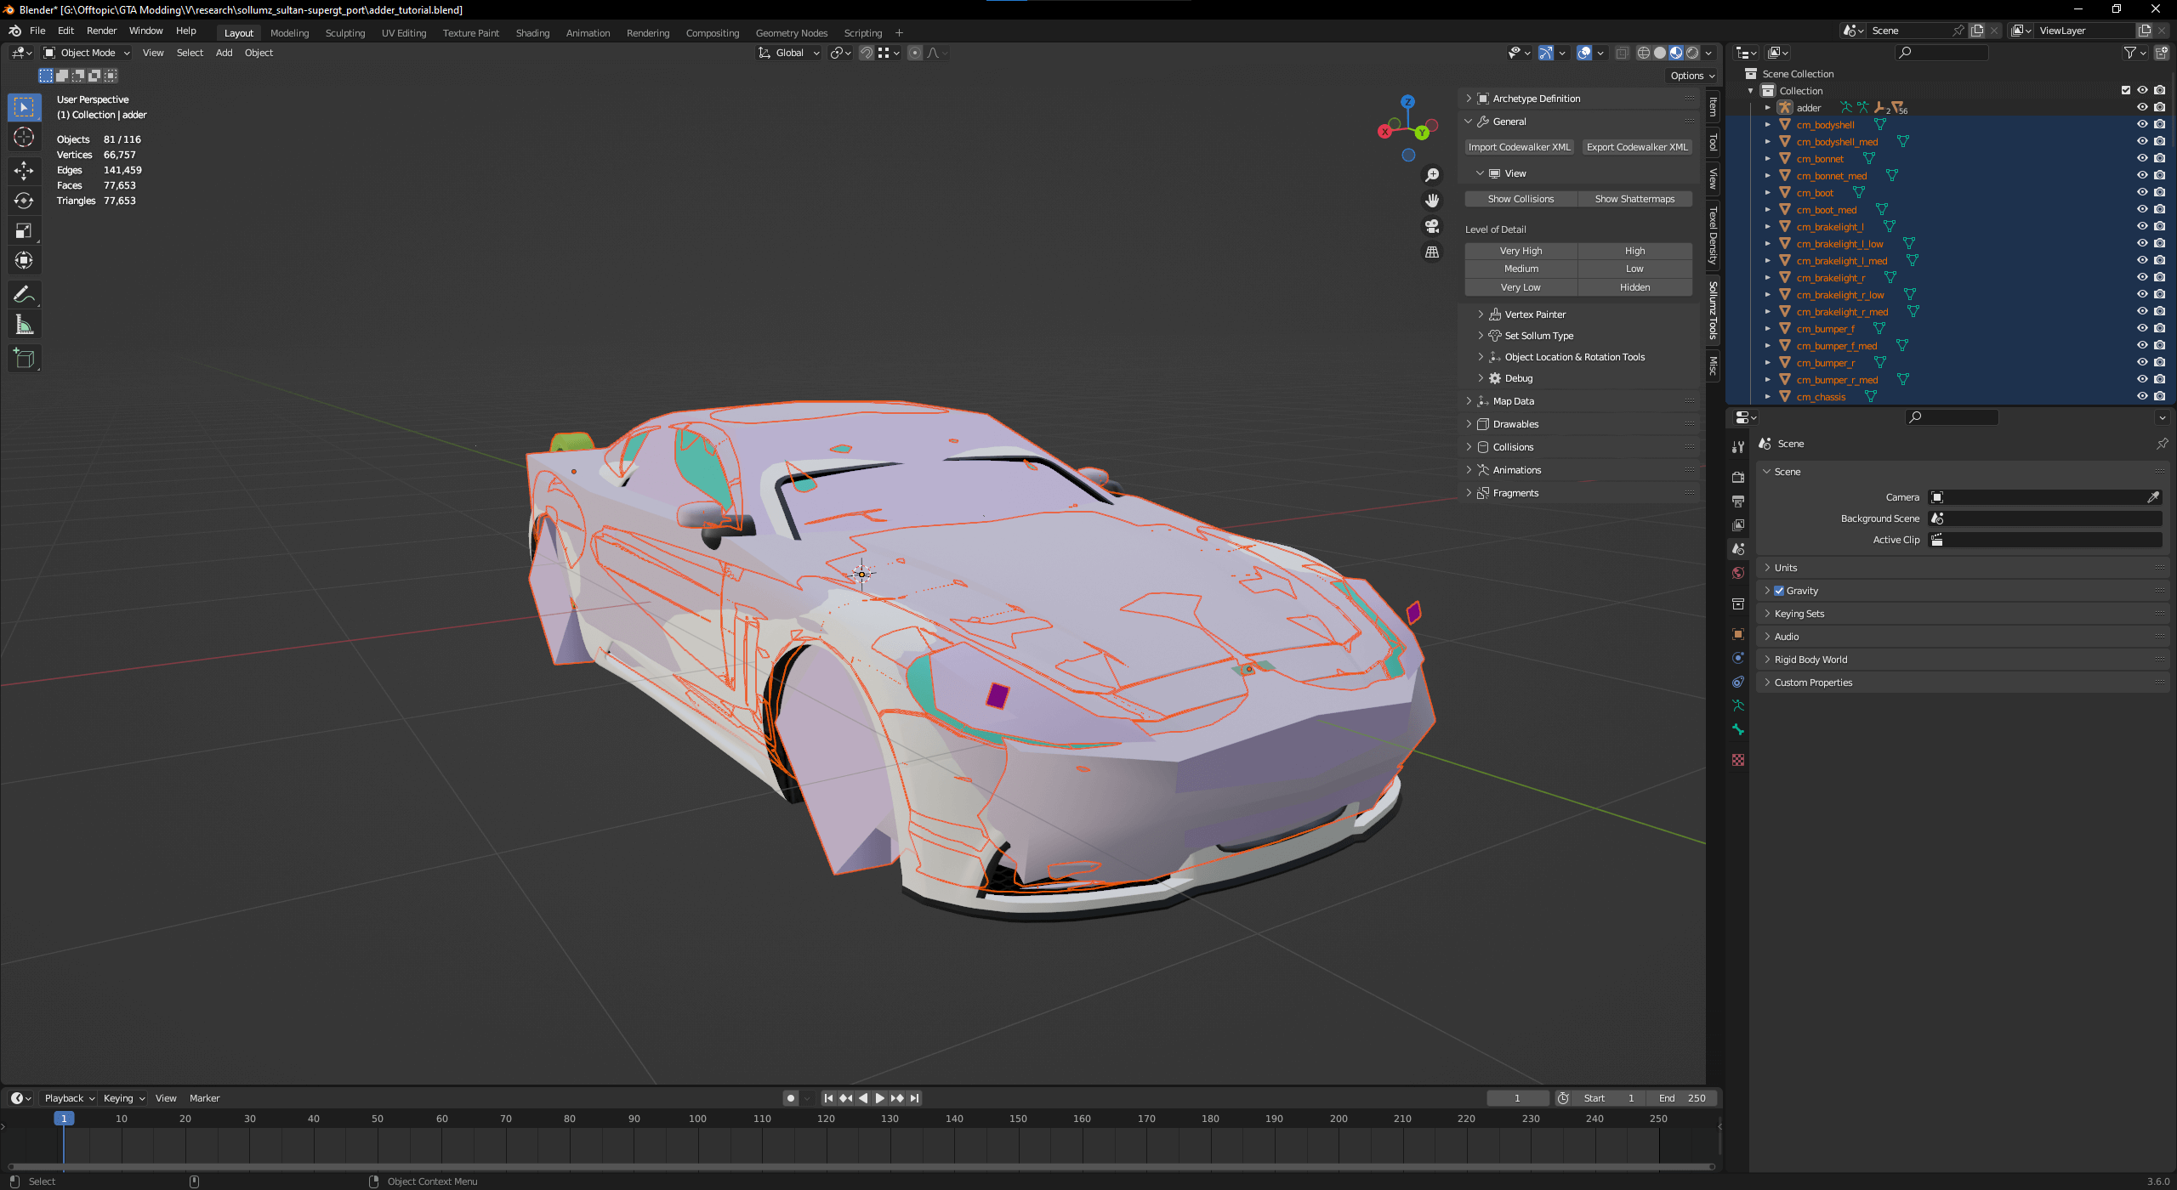Toggle camera view icon in viewport
This screenshot has width=2177, height=1190.
1432,226
